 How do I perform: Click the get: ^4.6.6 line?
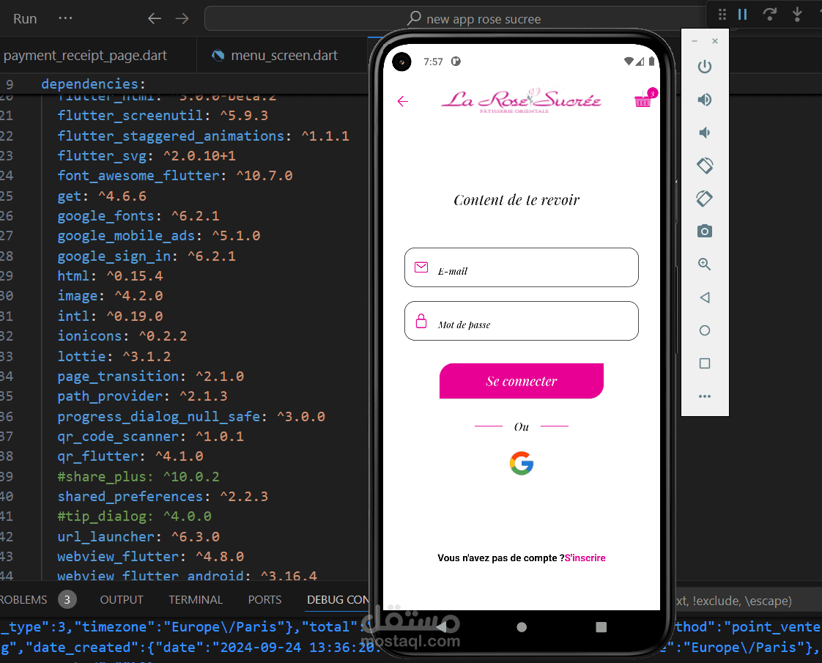pos(102,196)
